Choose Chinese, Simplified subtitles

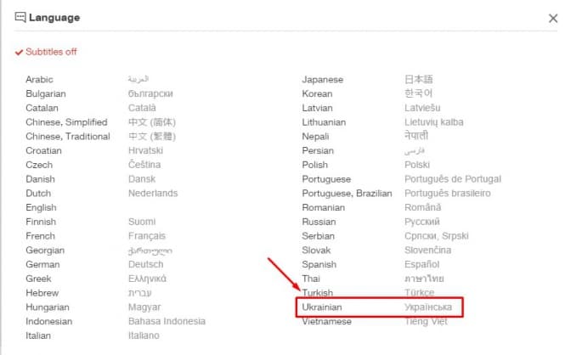tap(66, 122)
